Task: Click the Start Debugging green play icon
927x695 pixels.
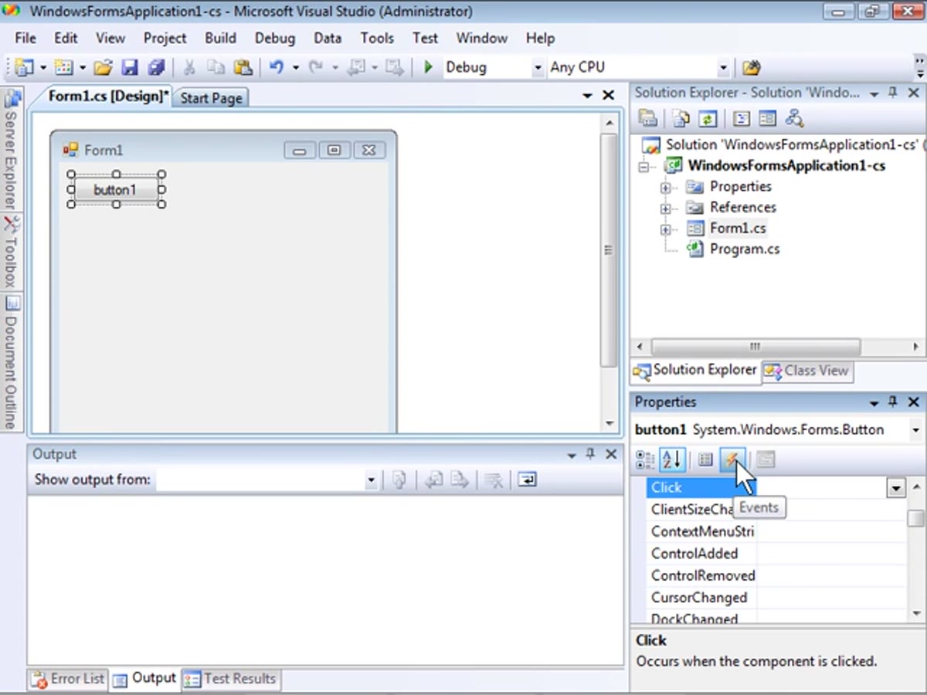Action: 428,67
